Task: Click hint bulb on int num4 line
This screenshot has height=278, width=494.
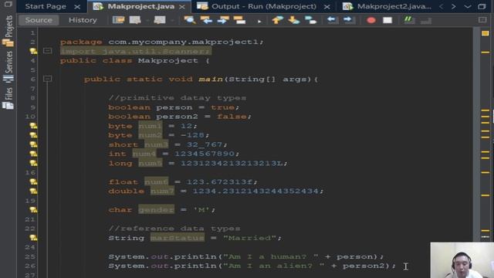Action: tap(33, 154)
